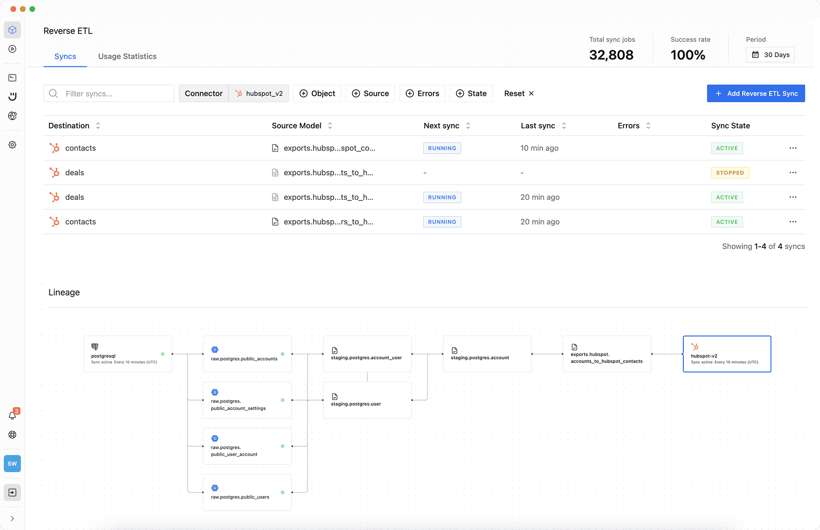Open the play-circle icon in the sidebar
The image size is (820, 530).
12,49
